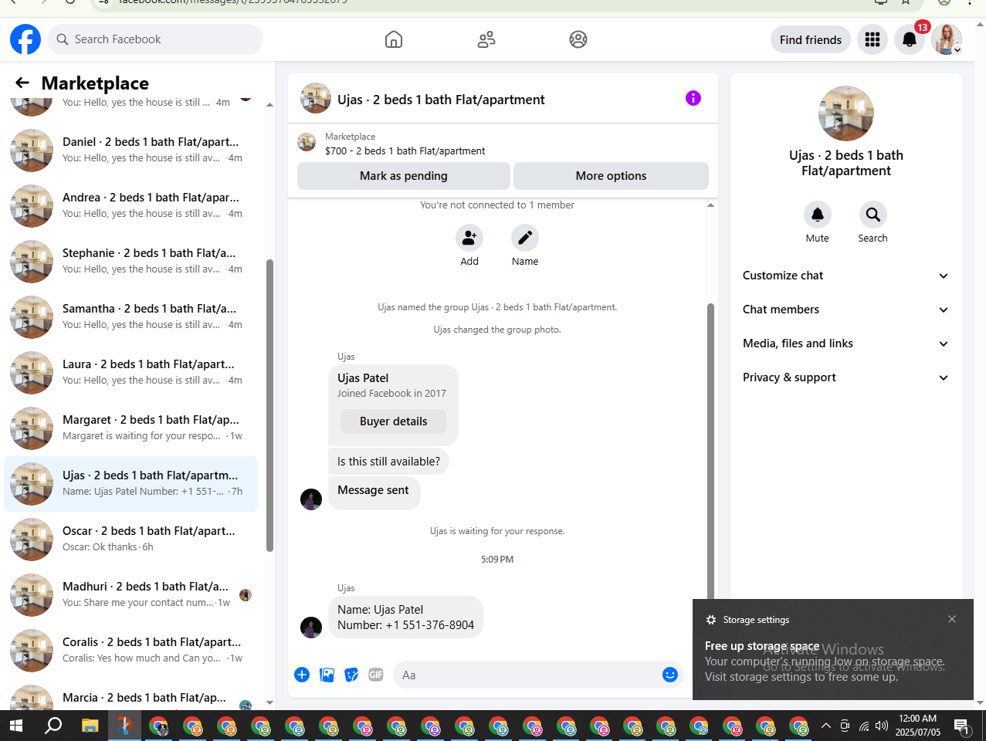Open more actions plus icon in composer

(302, 675)
